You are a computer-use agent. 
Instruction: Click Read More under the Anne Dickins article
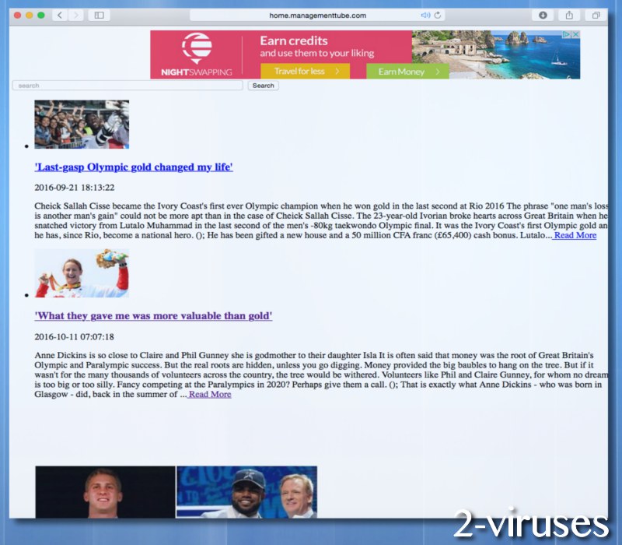(x=208, y=394)
